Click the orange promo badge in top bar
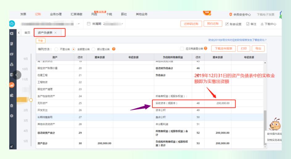 pos(207,13)
